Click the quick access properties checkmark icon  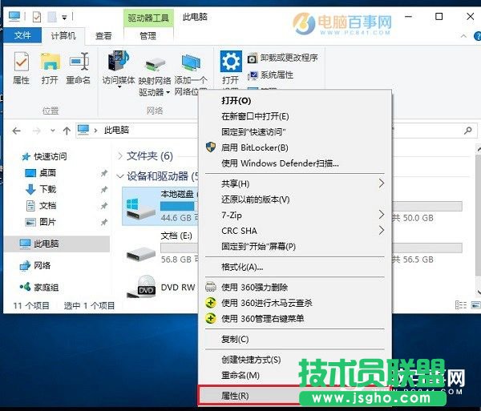point(37,17)
